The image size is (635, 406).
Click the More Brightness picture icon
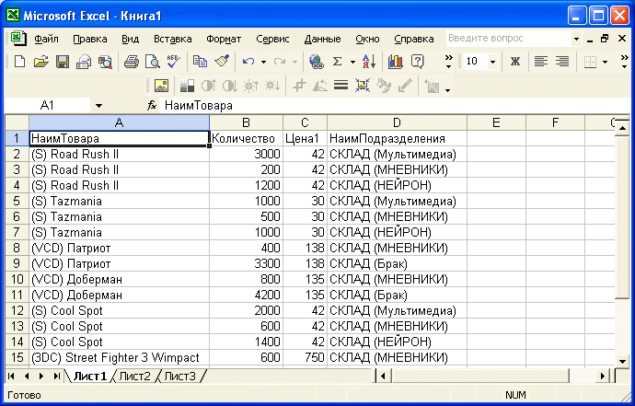click(250, 86)
